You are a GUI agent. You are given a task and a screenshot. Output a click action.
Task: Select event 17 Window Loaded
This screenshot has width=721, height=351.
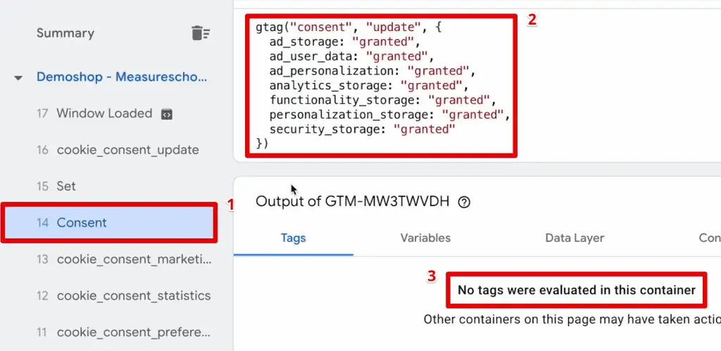(x=104, y=113)
